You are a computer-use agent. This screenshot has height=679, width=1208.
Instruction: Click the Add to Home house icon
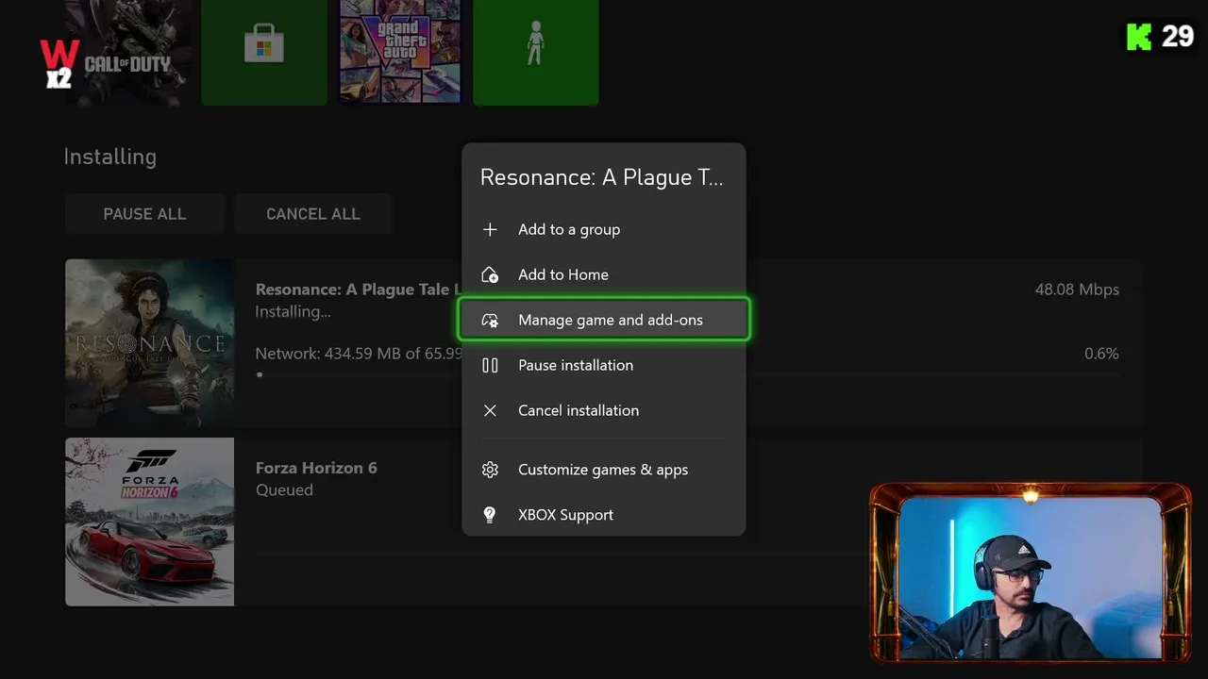click(x=490, y=274)
